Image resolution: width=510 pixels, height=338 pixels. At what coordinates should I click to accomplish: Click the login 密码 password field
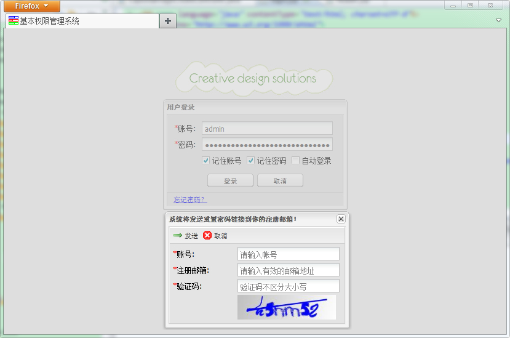click(267, 144)
